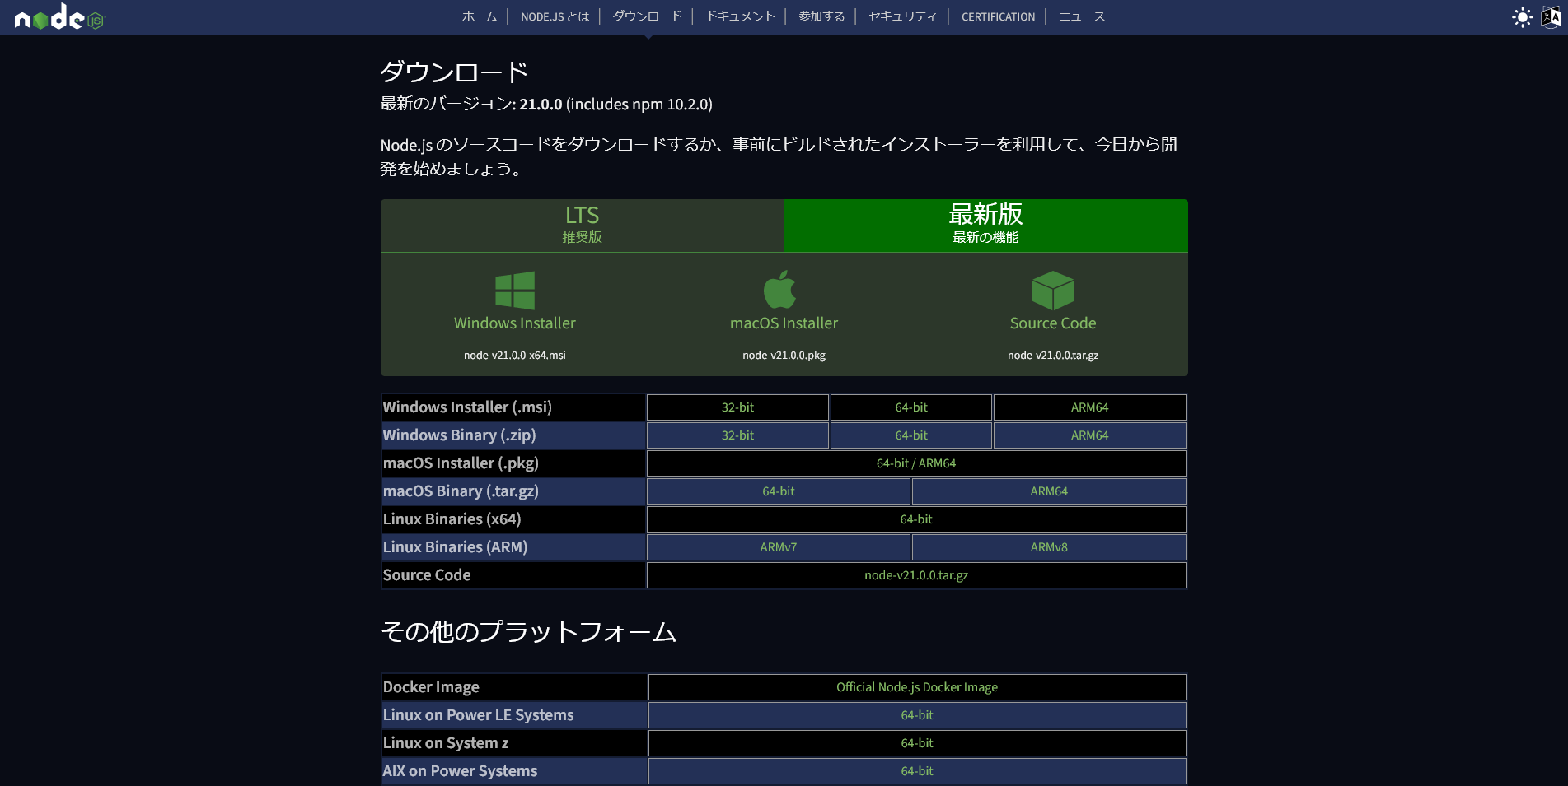Click node-v21.0.0.tar.gz in Source Code table row
The height and width of the screenshot is (786, 1568).
pyautogui.click(x=916, y=575)
